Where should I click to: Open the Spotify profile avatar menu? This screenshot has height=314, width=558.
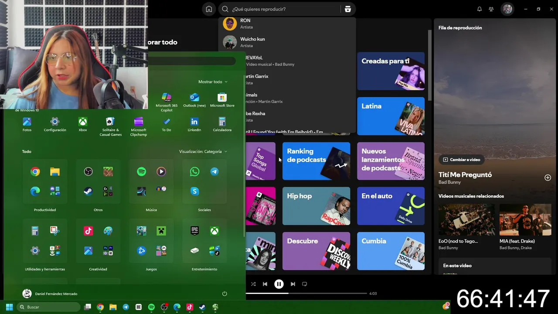tap(507, 9)
